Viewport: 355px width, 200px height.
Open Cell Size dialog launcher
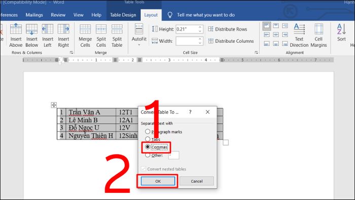(256, 53)
